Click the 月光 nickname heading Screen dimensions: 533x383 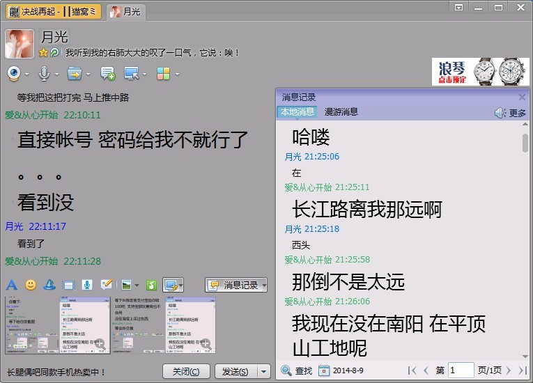tap(55, 37)
